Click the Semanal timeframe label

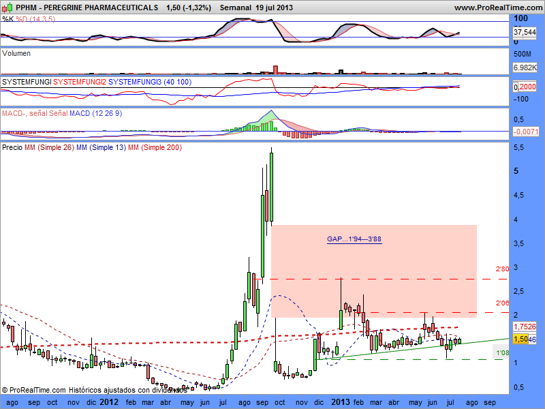tap(235, 7)
